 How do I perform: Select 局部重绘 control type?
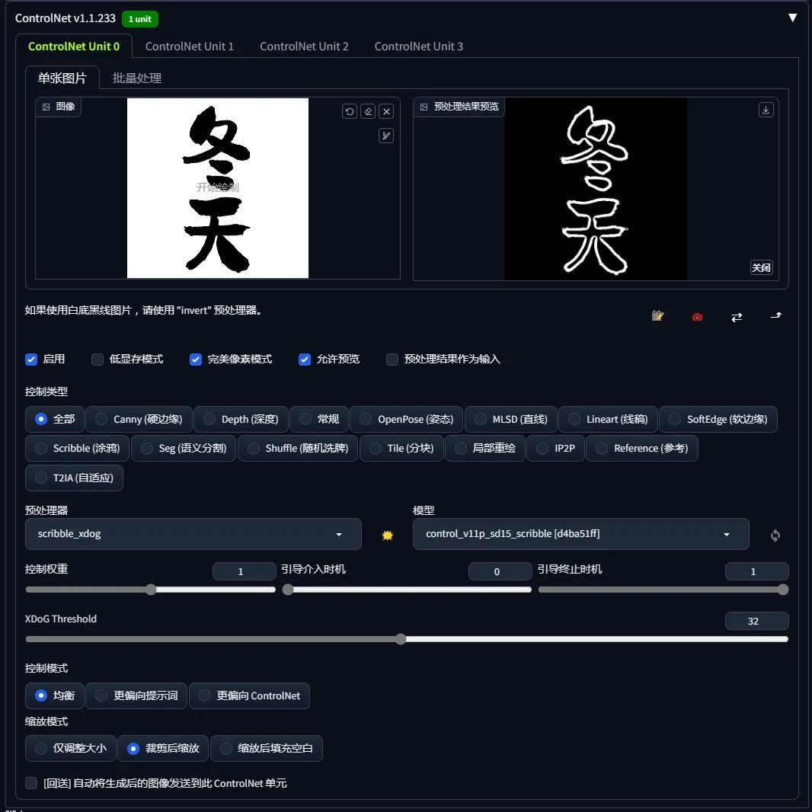484,449
